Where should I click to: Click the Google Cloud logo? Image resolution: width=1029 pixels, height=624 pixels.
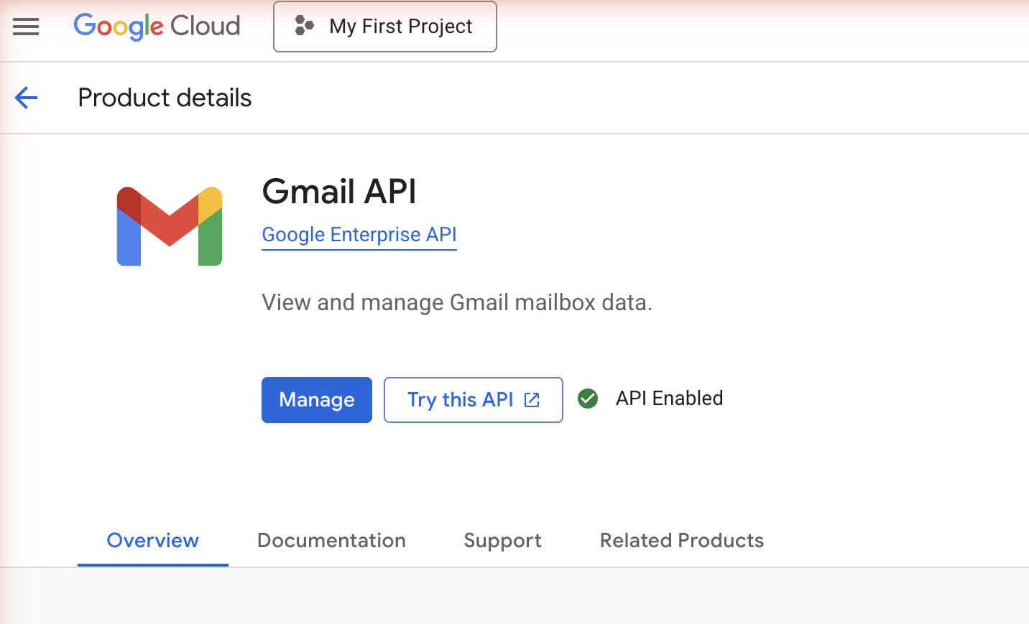[157, 27]
